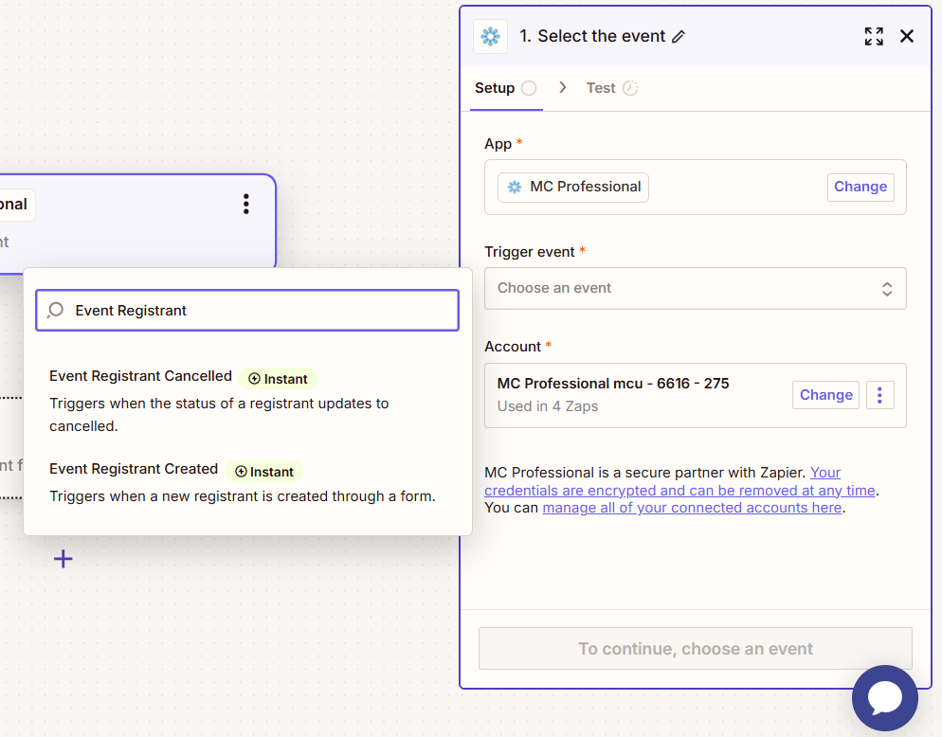Click the Event Registrant search field
Viewport: 942px width, 737px height.
click(x=247, y=311)
